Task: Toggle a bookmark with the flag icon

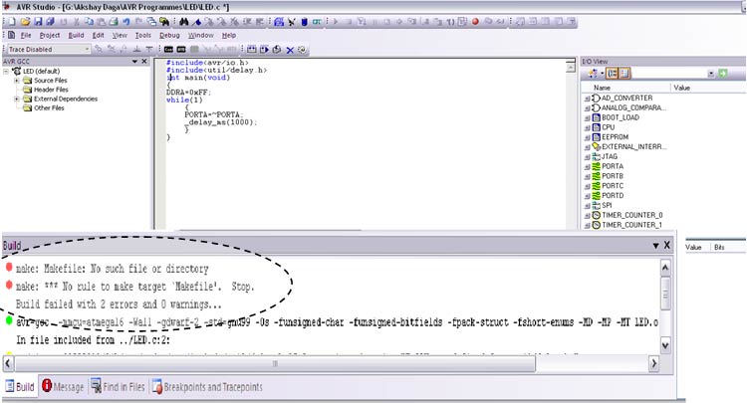Action: pos(197,22)
